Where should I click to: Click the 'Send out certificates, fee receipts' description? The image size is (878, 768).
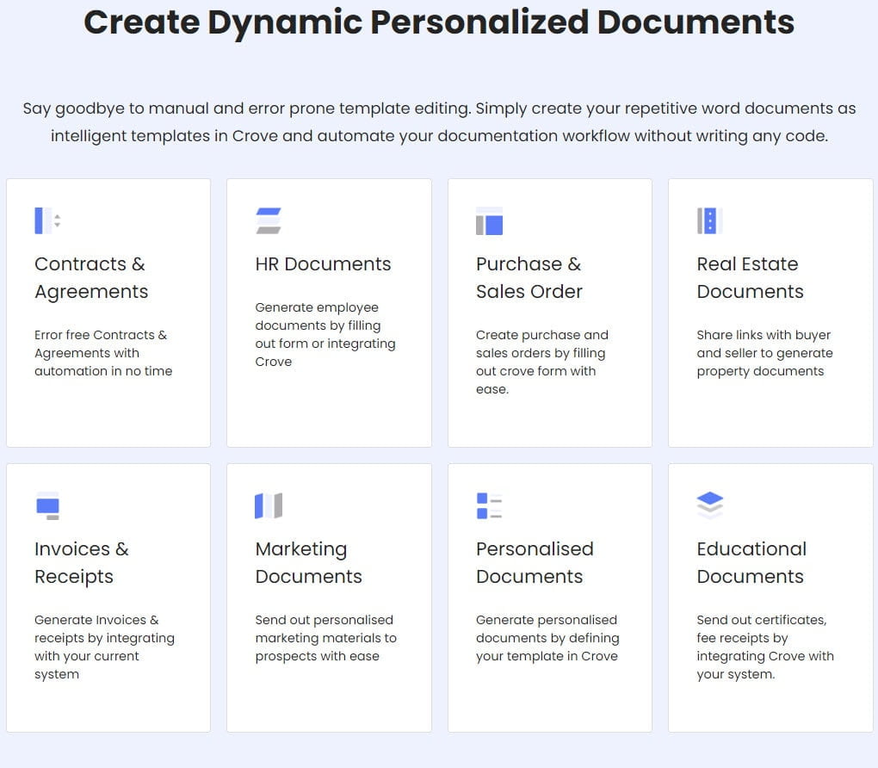click(x=764, y=647)
